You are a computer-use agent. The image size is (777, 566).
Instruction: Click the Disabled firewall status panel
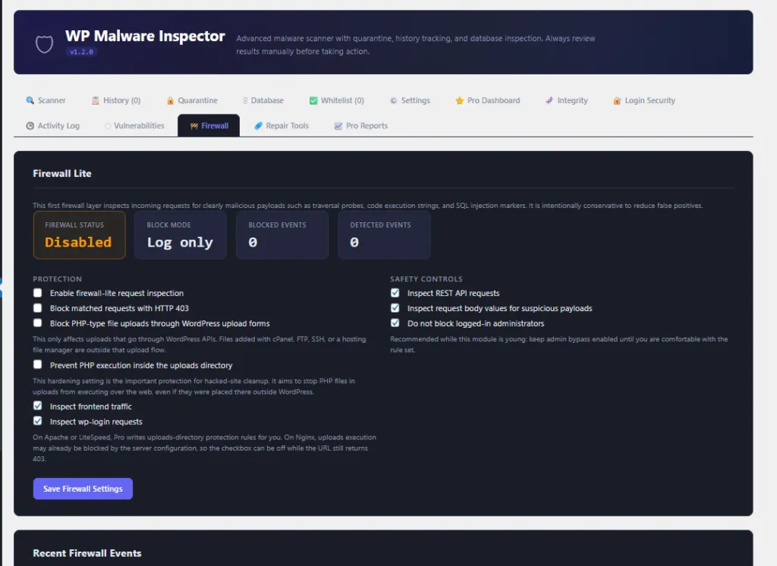(x=79, y=235)
